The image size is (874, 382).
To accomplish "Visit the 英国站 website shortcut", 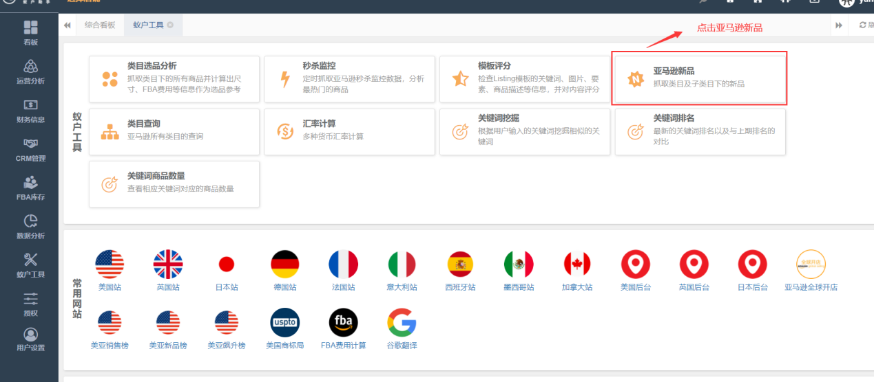I will pos(168,271).
